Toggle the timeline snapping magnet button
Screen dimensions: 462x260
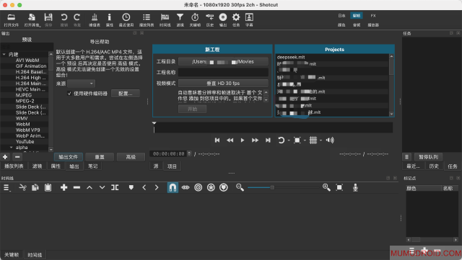tap(173, 187)
